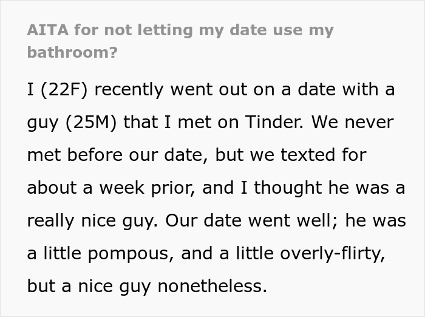Click the post title about the bathroom
This screenshot has width=425, height=317.
(x=180, y=30)
